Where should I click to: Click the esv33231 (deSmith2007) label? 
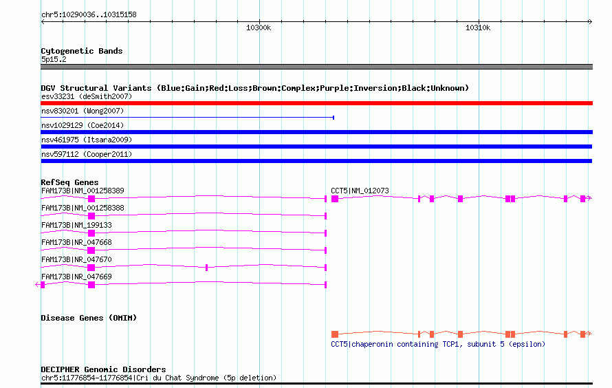[87, 96]
